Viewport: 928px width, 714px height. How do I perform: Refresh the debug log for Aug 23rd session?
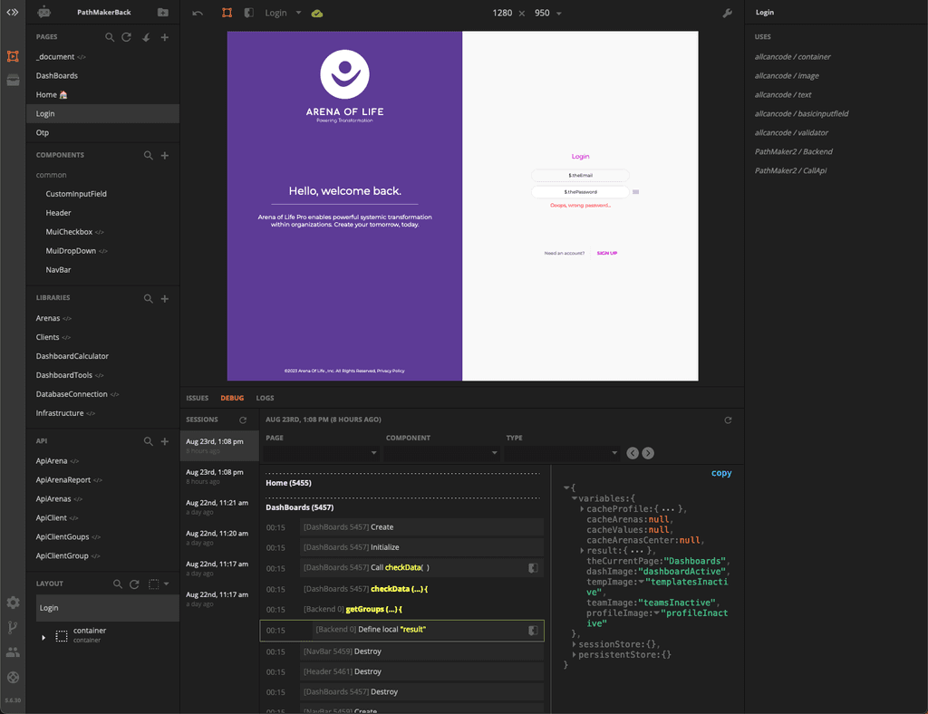click(x=728, y=420)
